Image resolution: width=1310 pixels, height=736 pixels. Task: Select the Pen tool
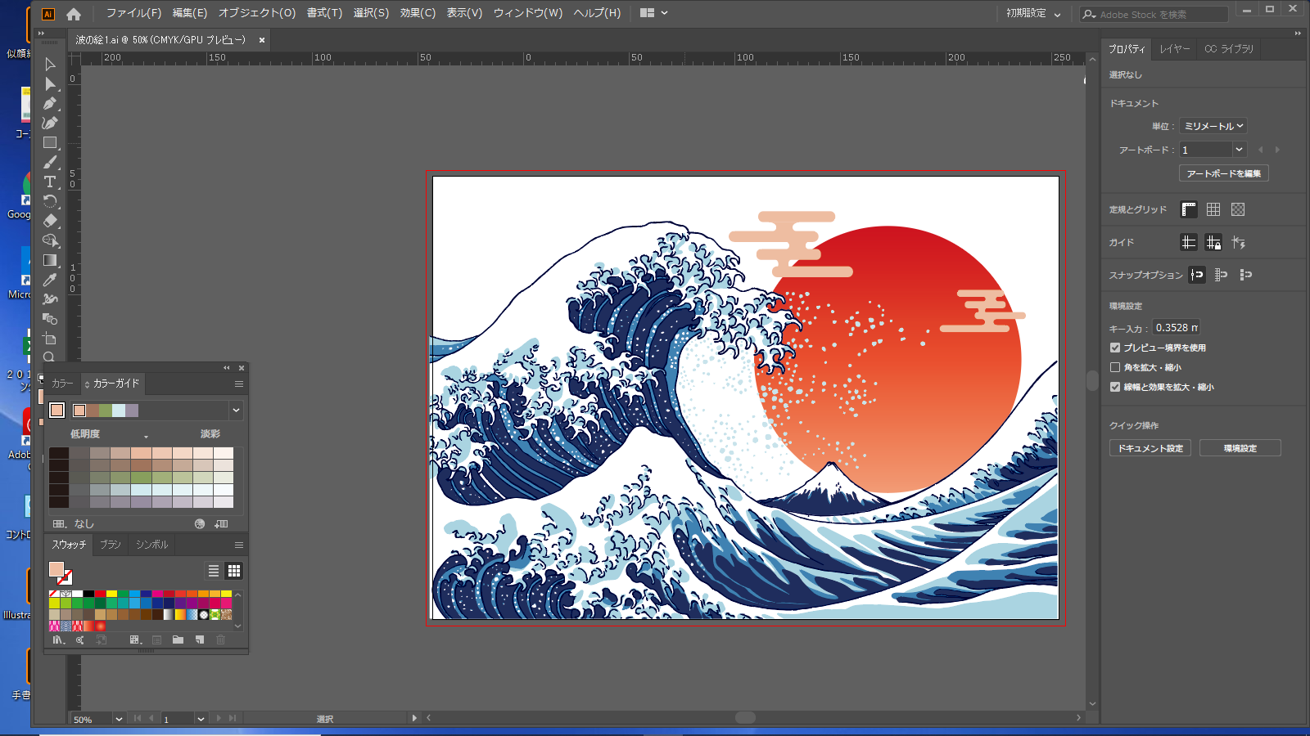tap(50, 103)
